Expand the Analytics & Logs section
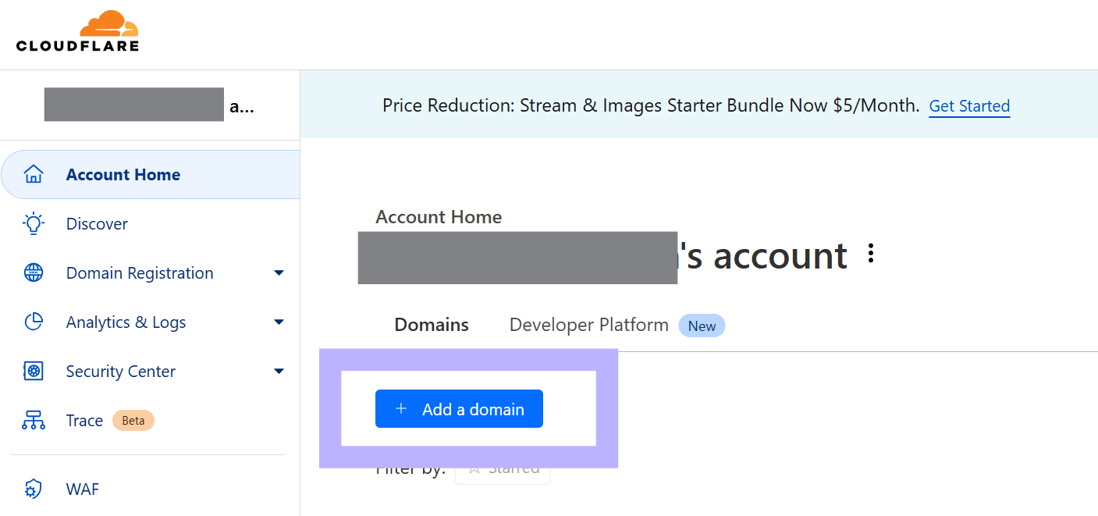1098x516 pixels. 279,322
